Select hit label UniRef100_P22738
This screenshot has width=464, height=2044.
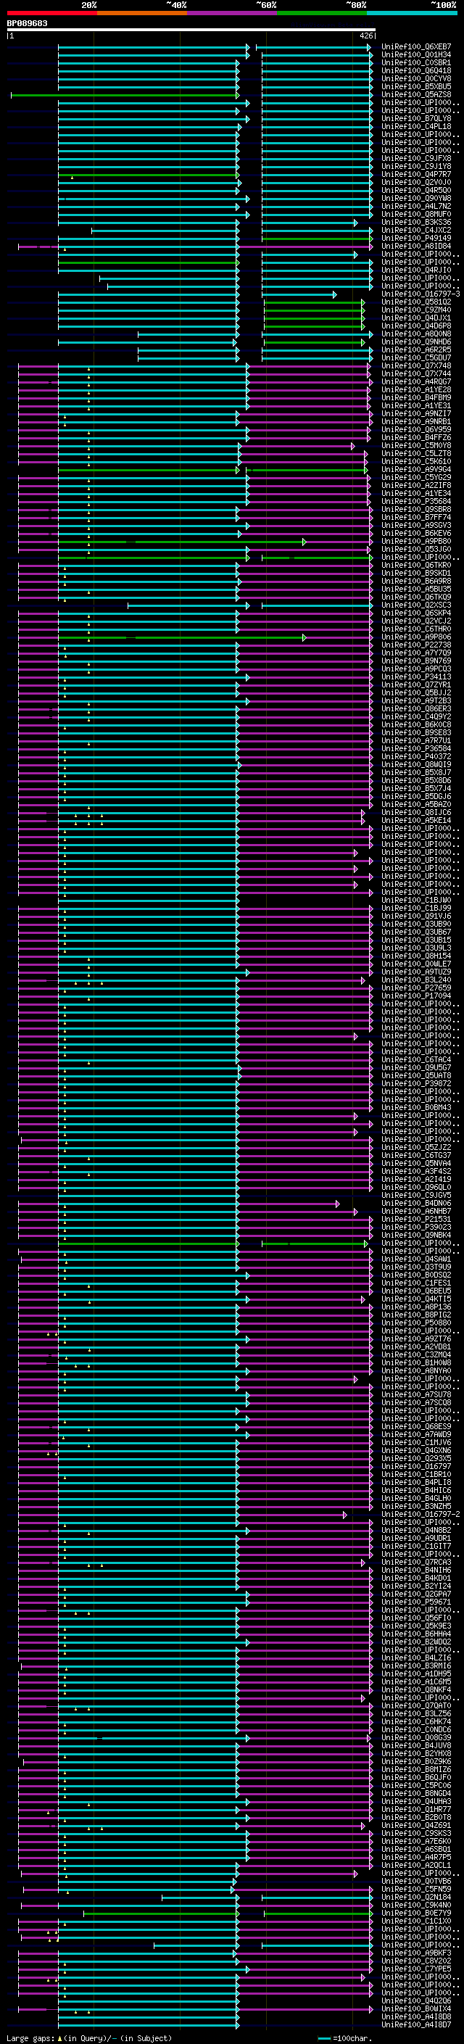pyautogui.click(x=415, y=645)
